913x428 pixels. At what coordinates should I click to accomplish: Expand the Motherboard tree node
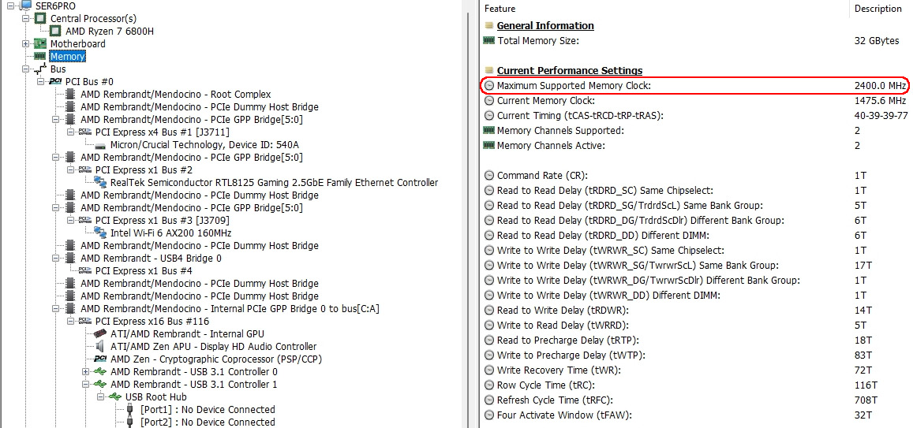click(x=25, y=43)
